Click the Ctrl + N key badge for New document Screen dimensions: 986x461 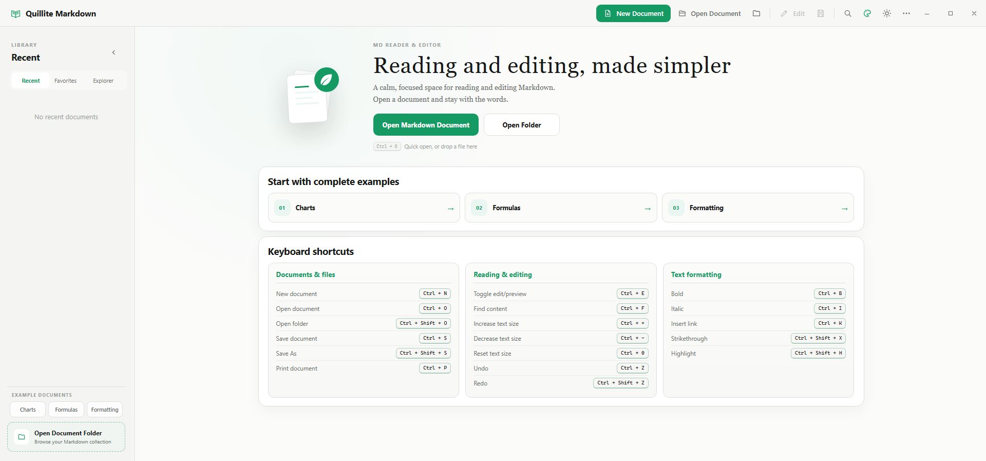[x=435, y=293]
